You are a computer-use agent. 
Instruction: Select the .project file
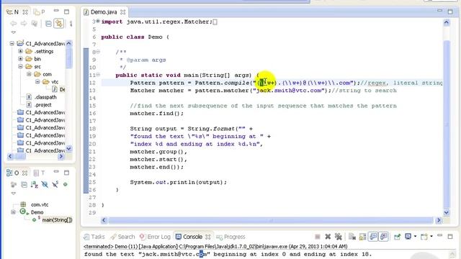point(39,104)
